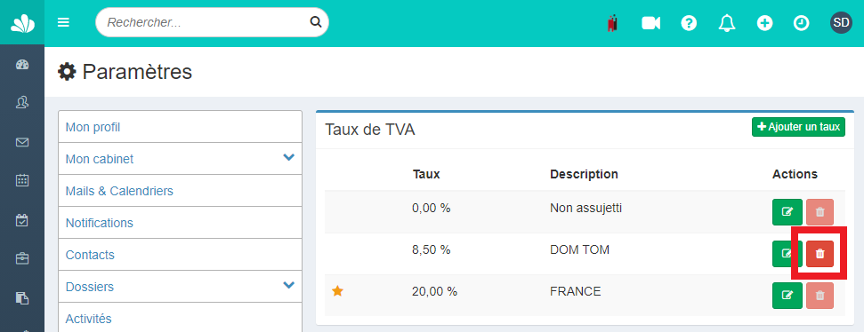Edit the Non assujetti 0,00 % rate
Image resolution: width=864 pixels, height=332 pixels.
tap(787, 212)
